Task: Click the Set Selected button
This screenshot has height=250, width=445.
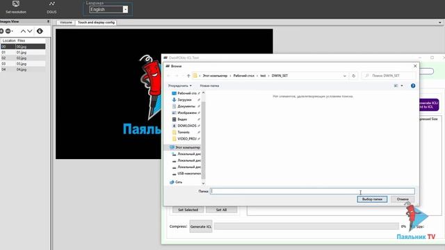Action: coord(188,210)
